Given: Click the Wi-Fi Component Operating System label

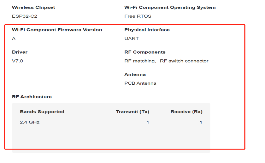Looking at the screenshot, I should point(170,7).
